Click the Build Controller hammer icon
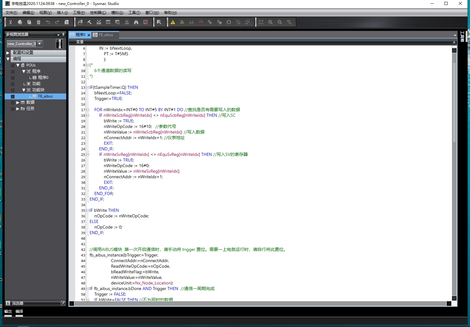The width and height of the screenshot is (470, 327). click(x=90, y=22)
